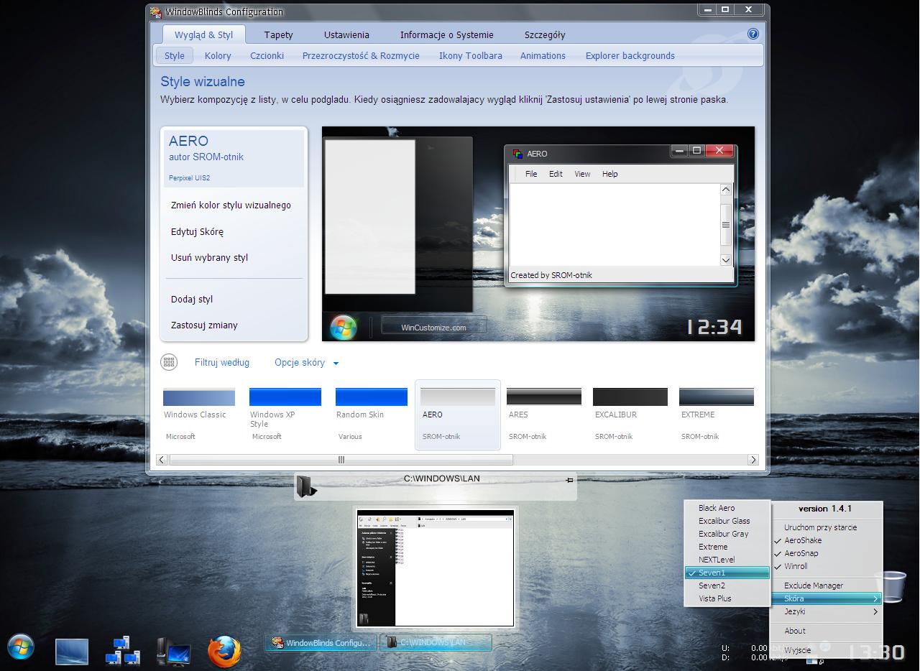Click the skin list scroll-left arrow
920x671 pixels.
tap(162, 460)
